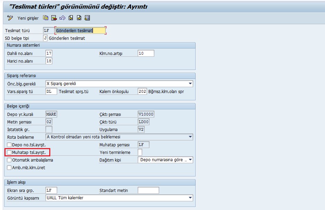Enable the 'Depo no.tsl.ayrşt.' checkbox
Viewport: 325px width, 210px height.
pos(9,145)
